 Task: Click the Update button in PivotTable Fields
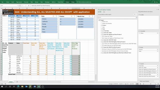click(156, 81)
